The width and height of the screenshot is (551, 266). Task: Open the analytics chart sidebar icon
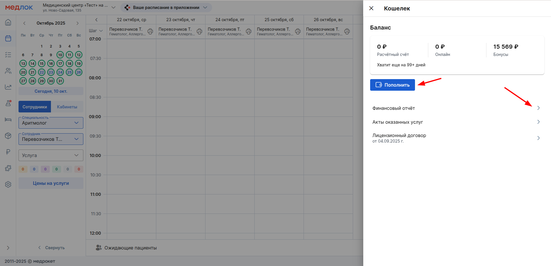(x=8, y=87)
